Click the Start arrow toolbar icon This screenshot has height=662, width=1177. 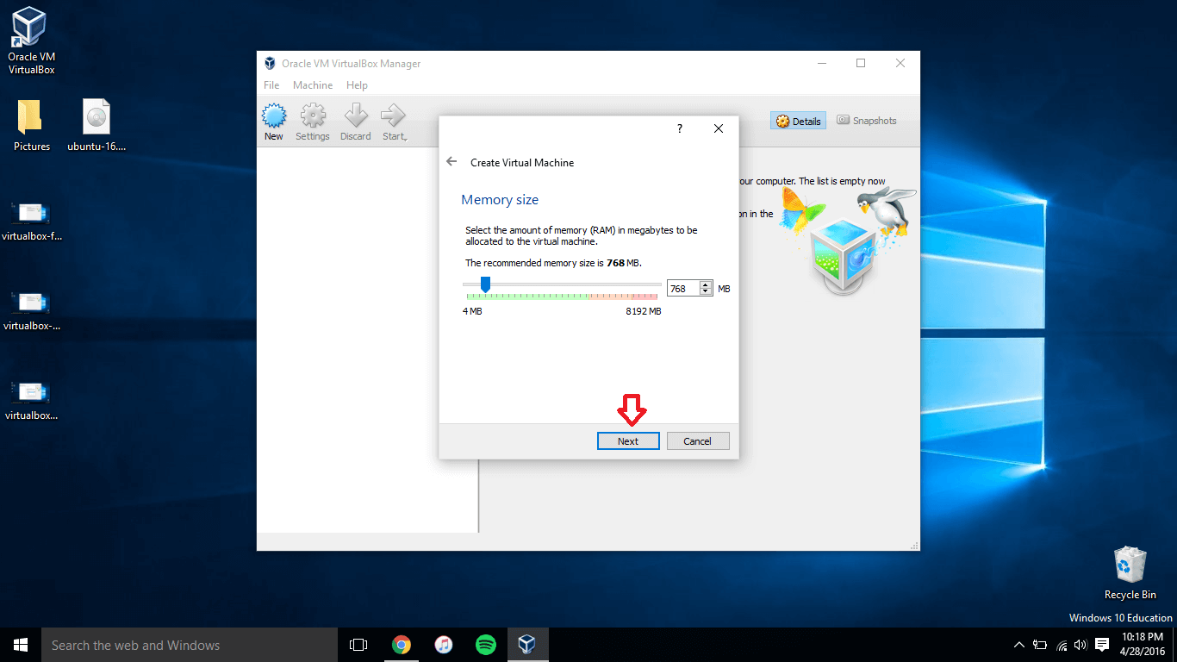pos(395,122)
